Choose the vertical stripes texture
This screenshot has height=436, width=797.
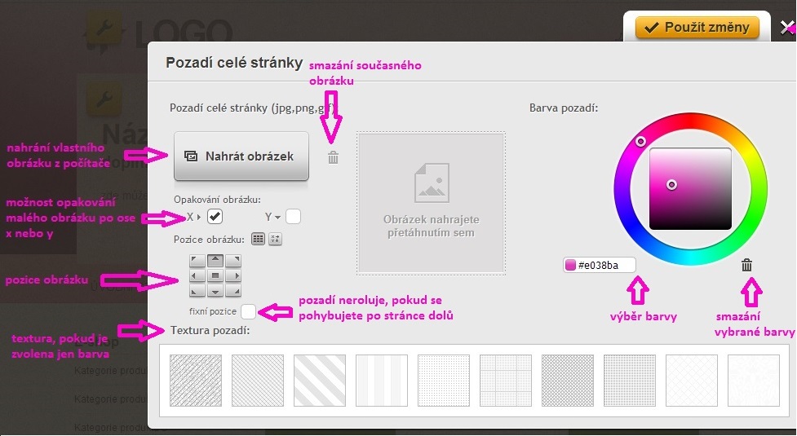[383, 380]
